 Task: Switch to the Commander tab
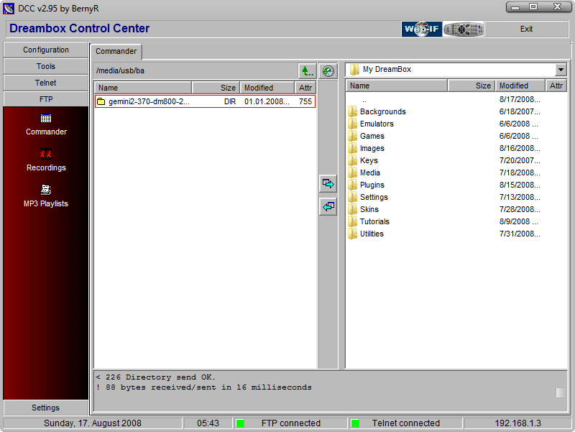coord(116,51)
